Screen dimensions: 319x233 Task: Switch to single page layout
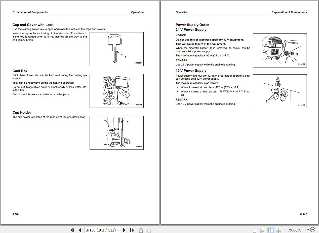click(254, 230)
